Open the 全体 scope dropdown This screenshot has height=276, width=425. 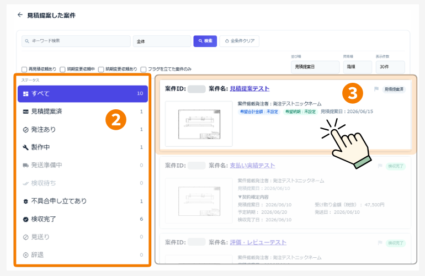coord(162,41)
